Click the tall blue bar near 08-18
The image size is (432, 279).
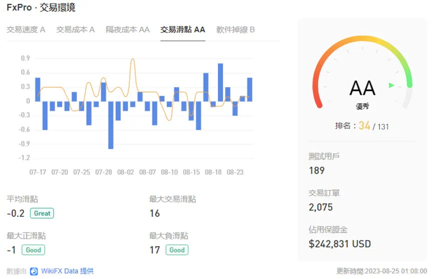tap(220, 82)
